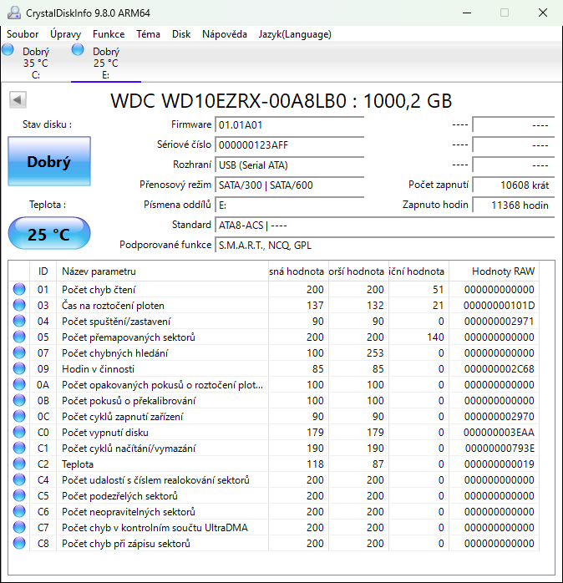Click RAW value 000000000019 in Teplota row
The image size is (563, 583).
tap(499, 464)
